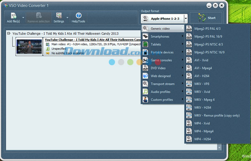Click the icon beside AVI - Xvid
This screenshot has width=251, height=161.
click(x=189, y=60)
